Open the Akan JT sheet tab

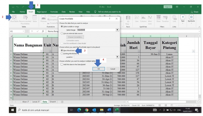(x=26, y=102)
